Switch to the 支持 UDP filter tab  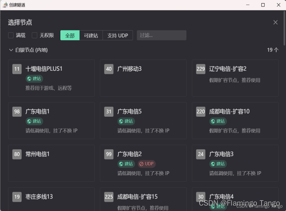(x=118, y=35)
